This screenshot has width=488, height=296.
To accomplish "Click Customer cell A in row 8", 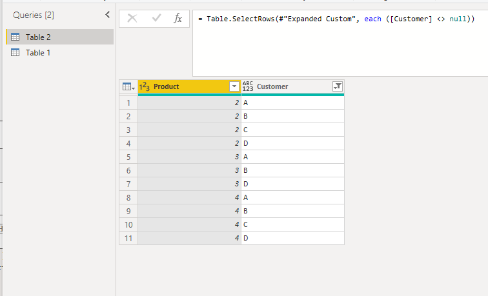I will (x=293, y=197).
